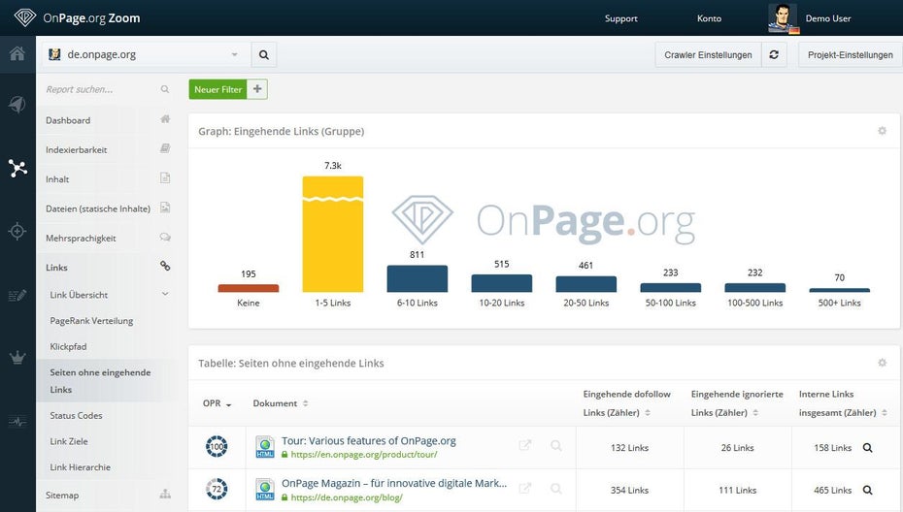This screenshot has width=903, height=512.
Task: Click the OPR 100 score badge
Action: (x=217, y=446)
